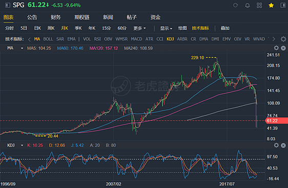Select the 分时 timeframe
The image size is (288, 188).
click(x=9, y=28)
